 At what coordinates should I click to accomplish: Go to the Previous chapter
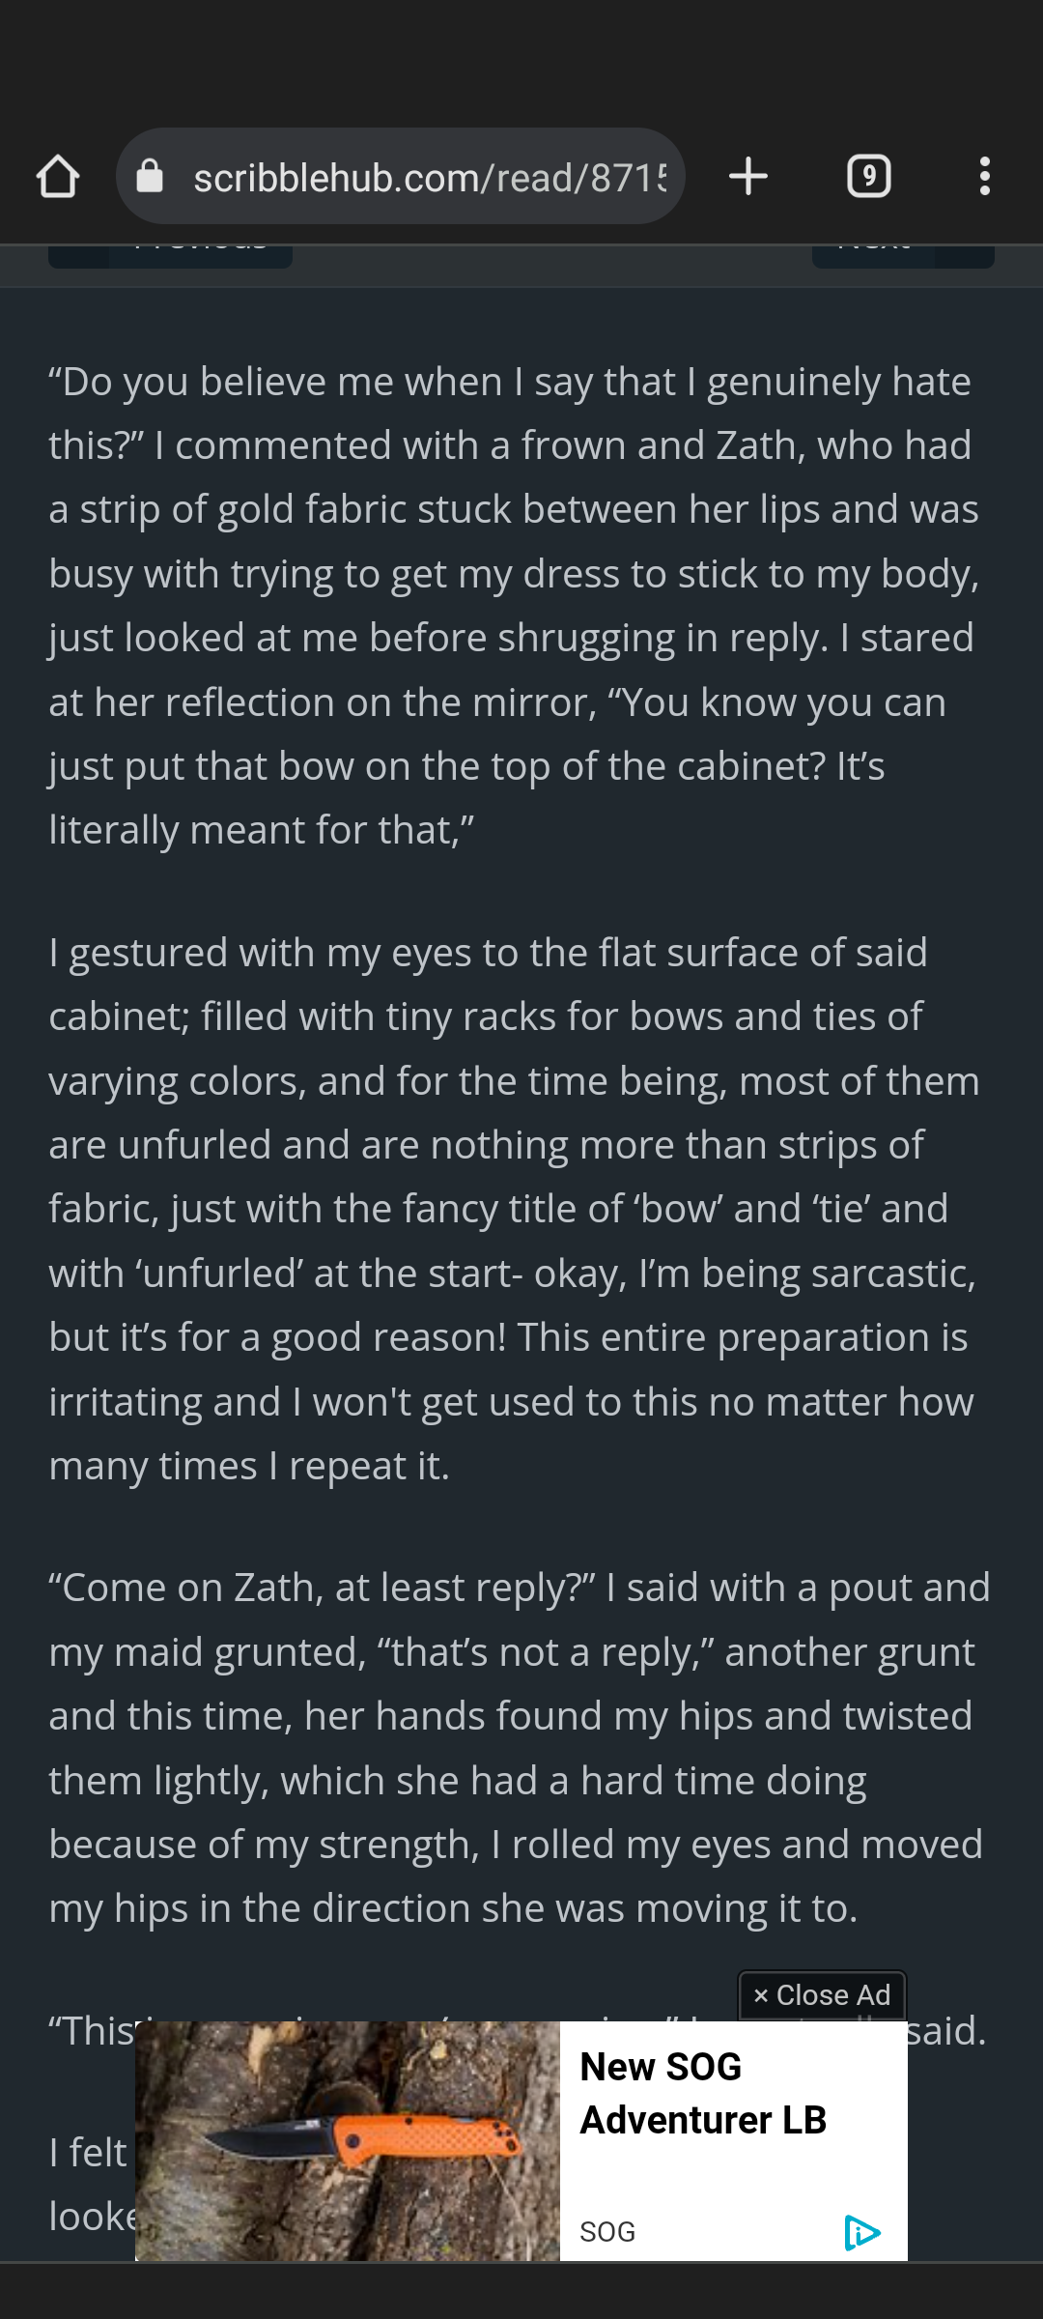pos(171,251)
